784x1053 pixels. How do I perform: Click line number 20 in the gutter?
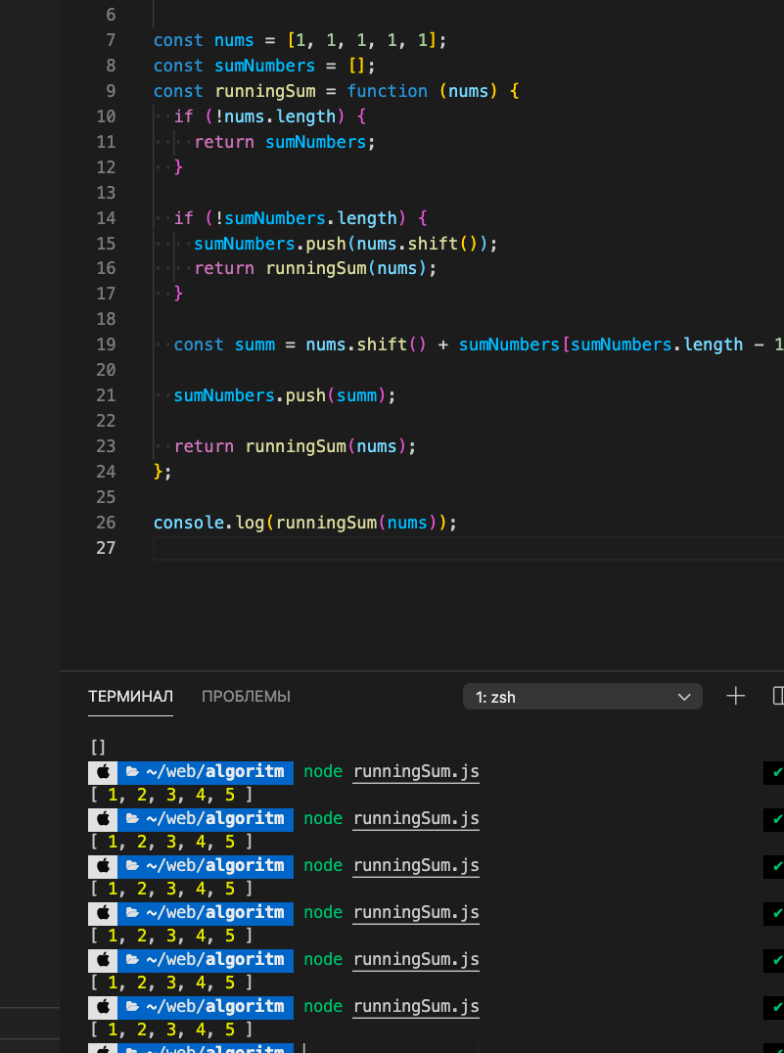coord(106,370)
